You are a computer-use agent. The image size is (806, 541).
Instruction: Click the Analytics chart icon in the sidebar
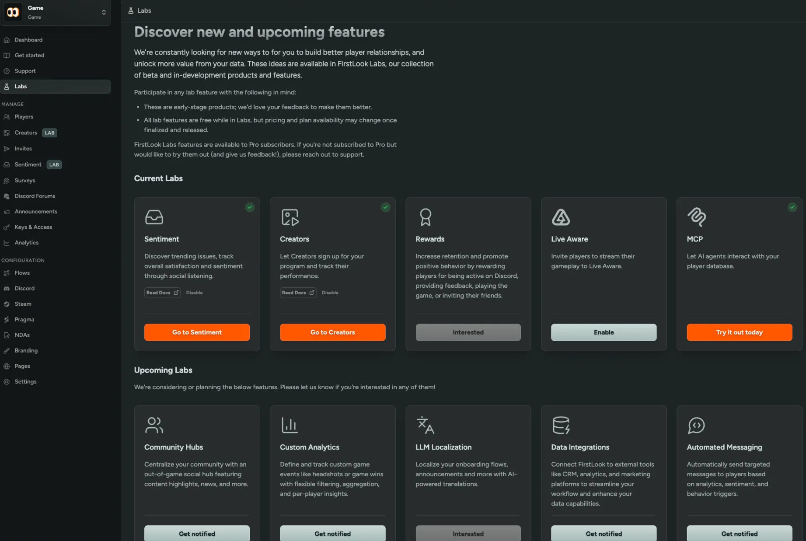point(7,242)
